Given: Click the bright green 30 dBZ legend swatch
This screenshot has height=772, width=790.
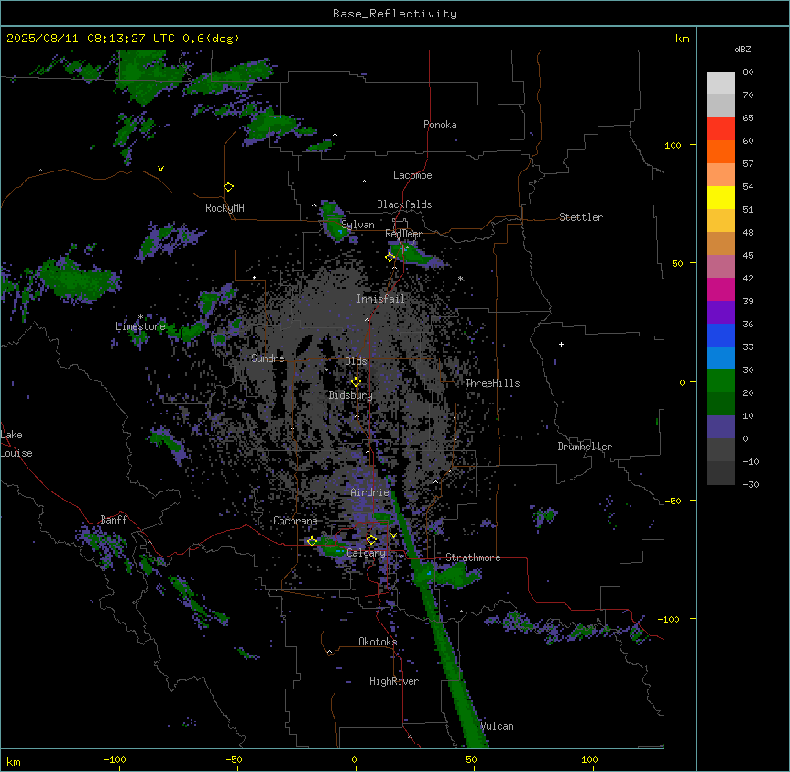Looking at the screenshot, I should pos(720,381).
